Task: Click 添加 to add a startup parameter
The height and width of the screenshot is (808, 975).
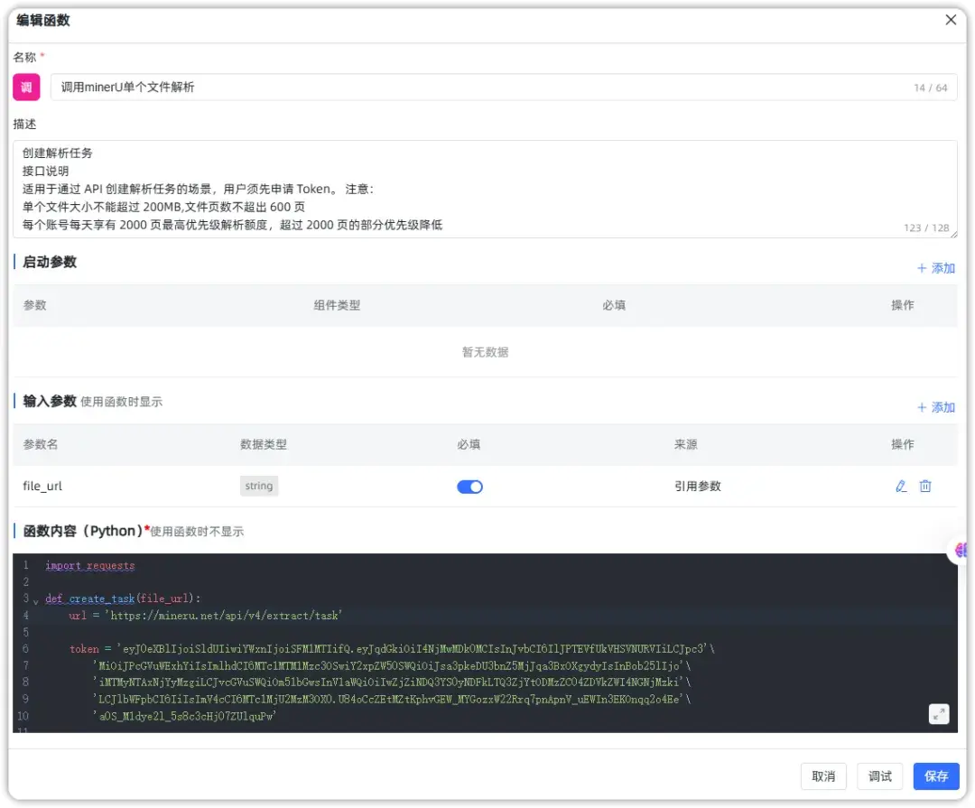Action: 936,267
